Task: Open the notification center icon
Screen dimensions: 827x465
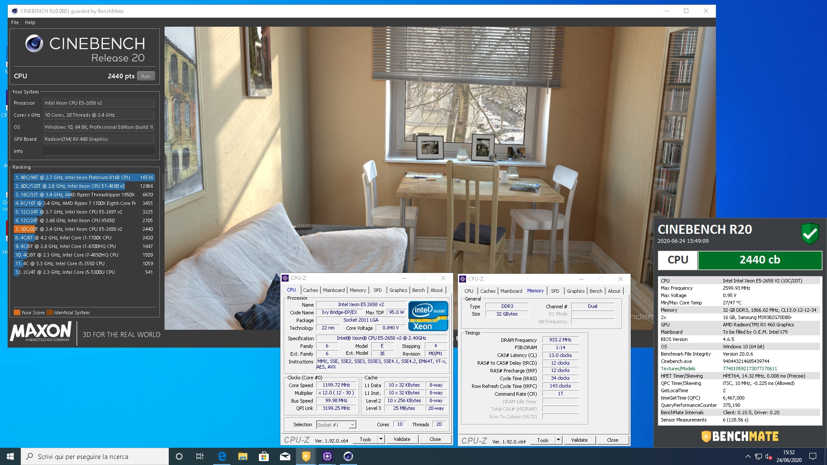Action: pos(813,456)
